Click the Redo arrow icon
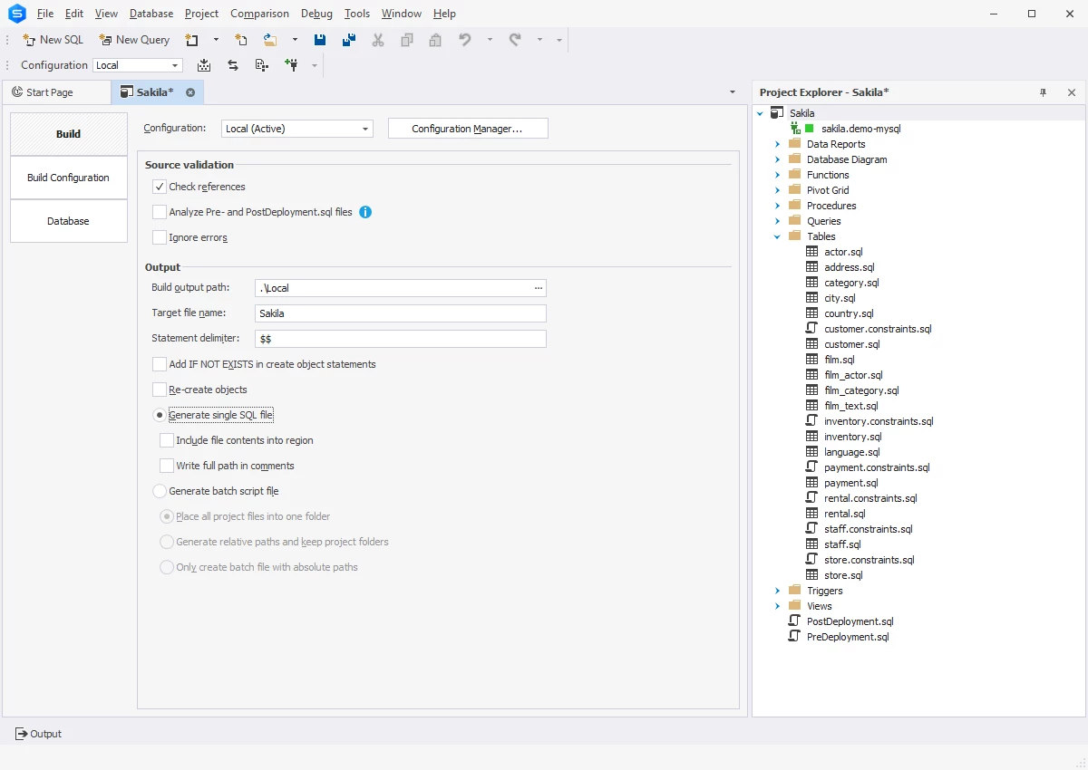The height and width of the screenshot is (770, 1088). [x=515, y=40]
